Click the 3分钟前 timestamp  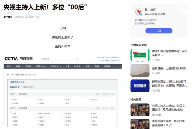click(x=156, y=90)
